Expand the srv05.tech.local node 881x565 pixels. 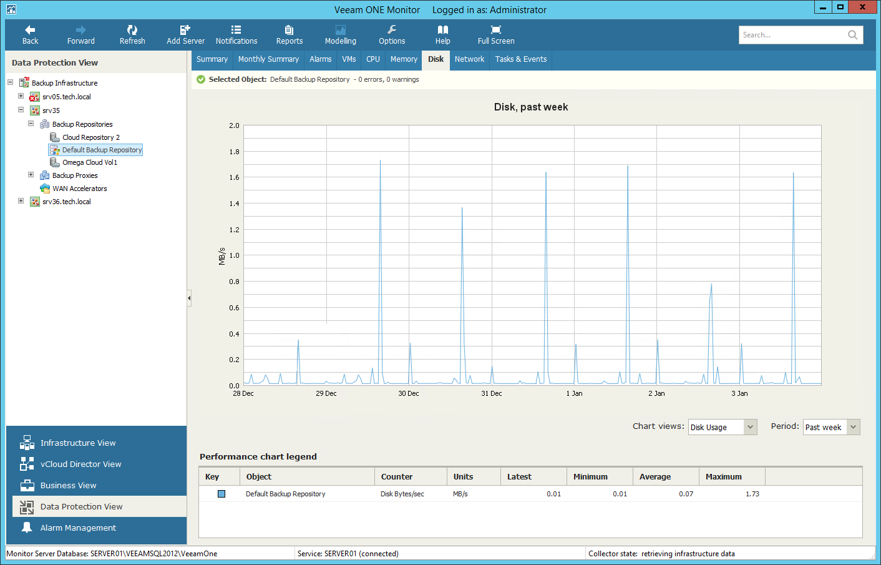coord(21,96)
